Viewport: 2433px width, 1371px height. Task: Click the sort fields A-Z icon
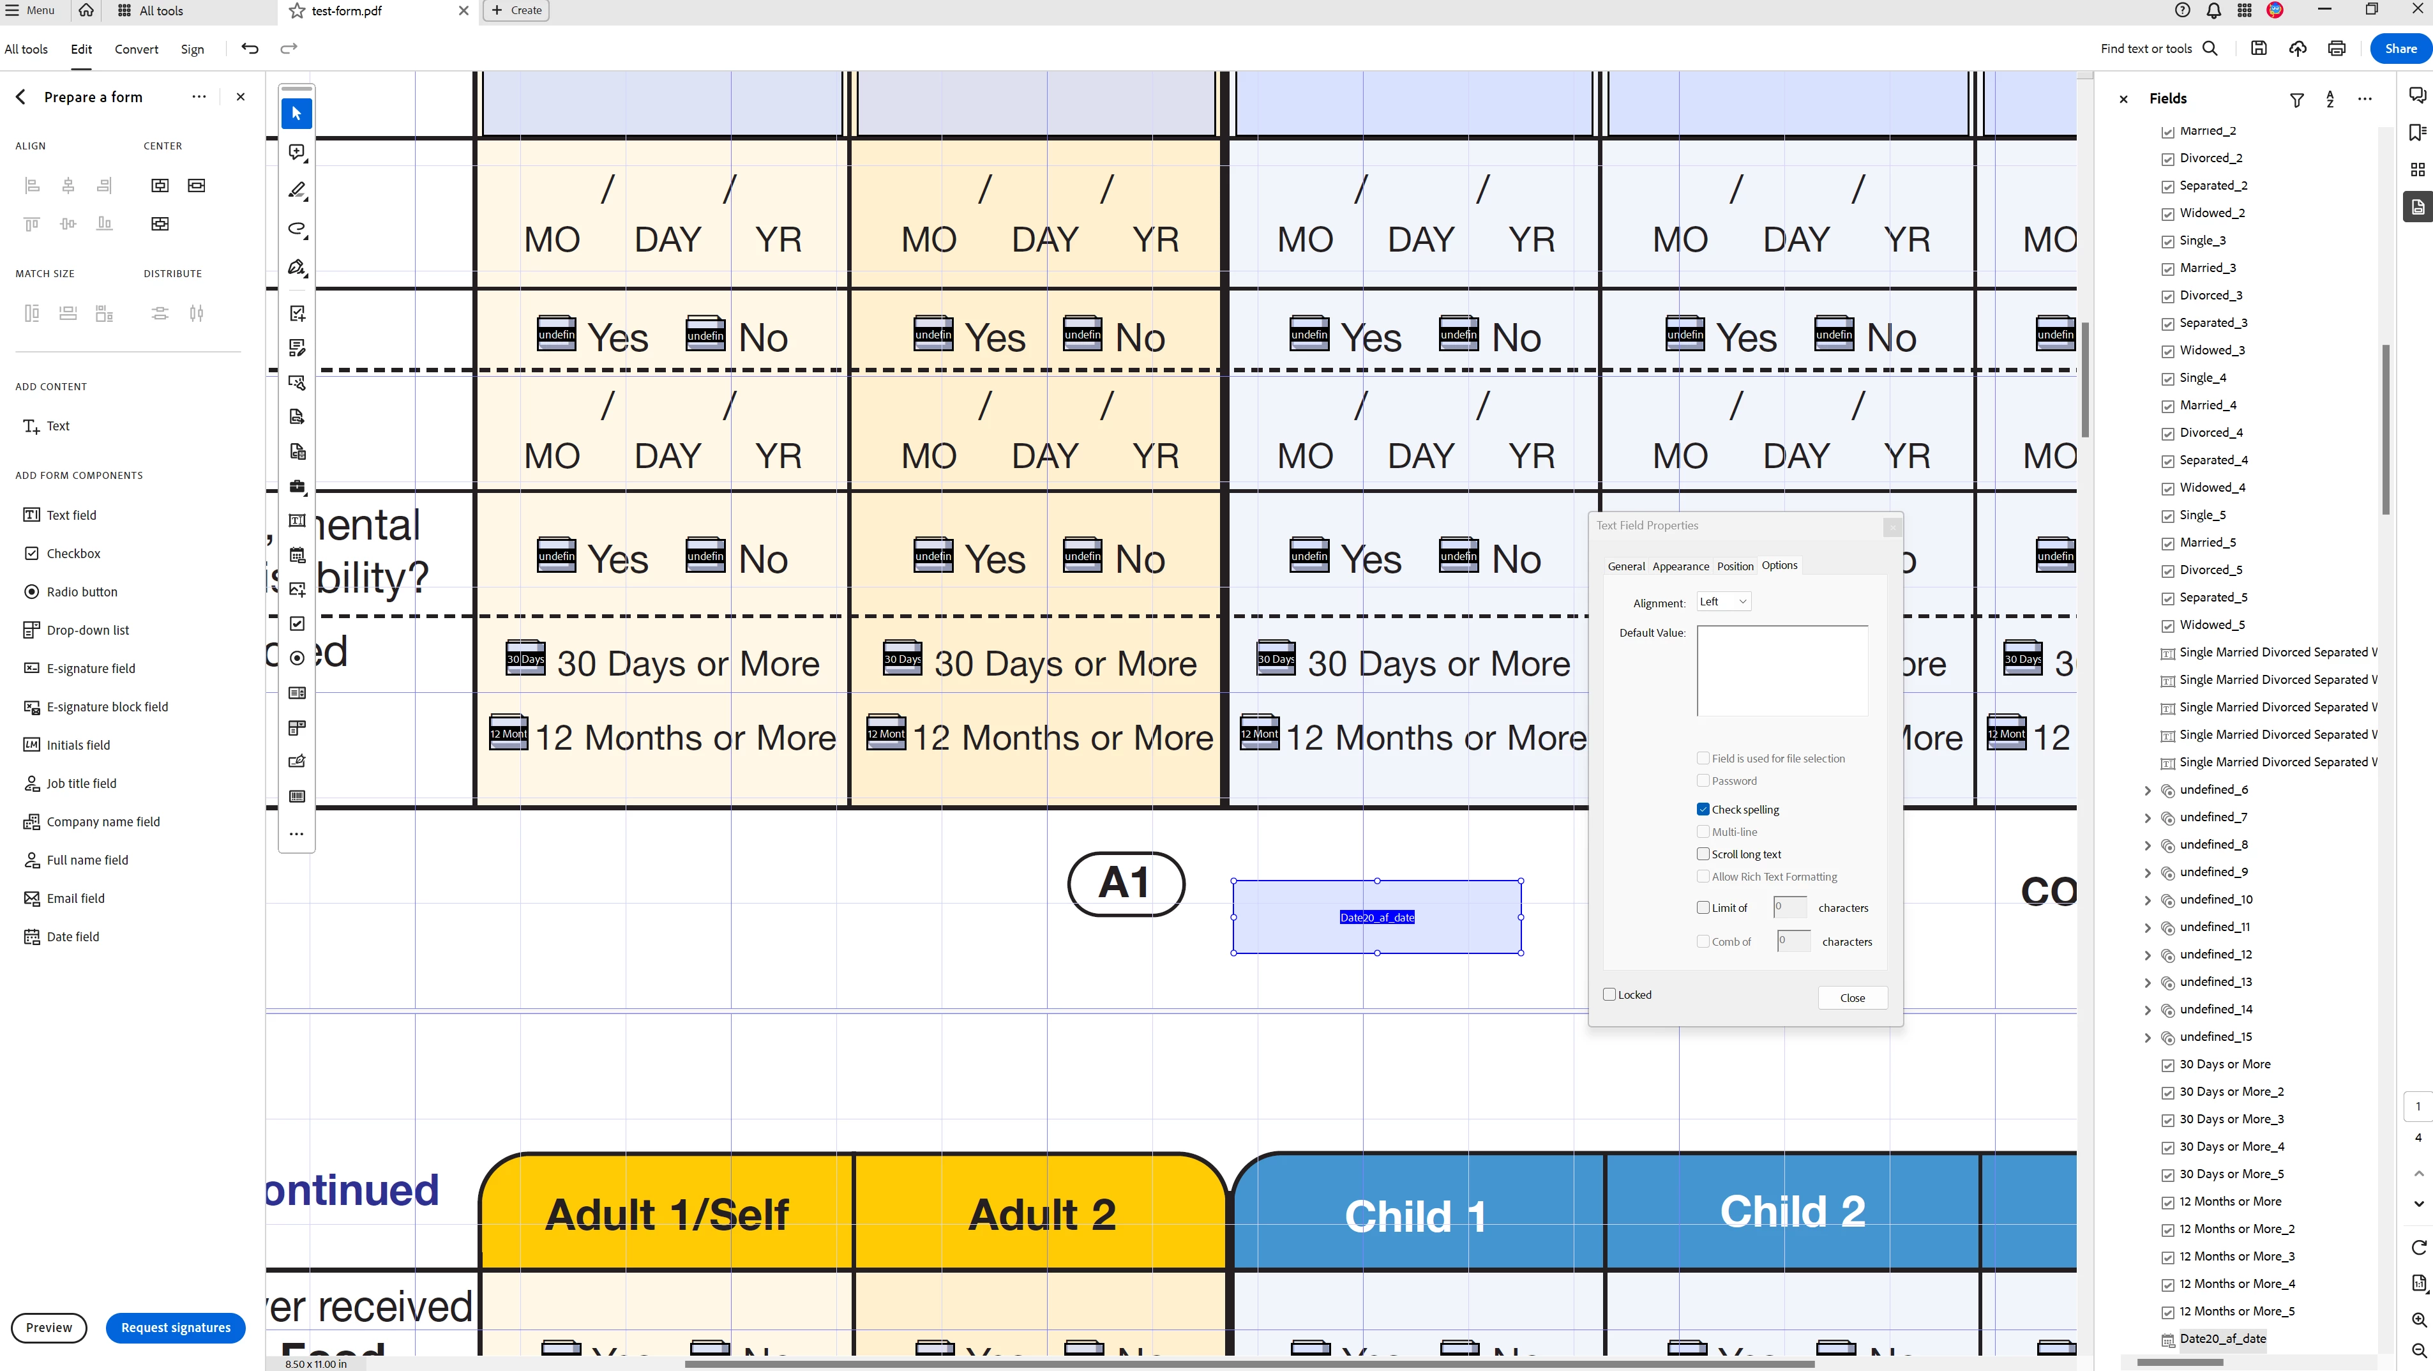2330,99
